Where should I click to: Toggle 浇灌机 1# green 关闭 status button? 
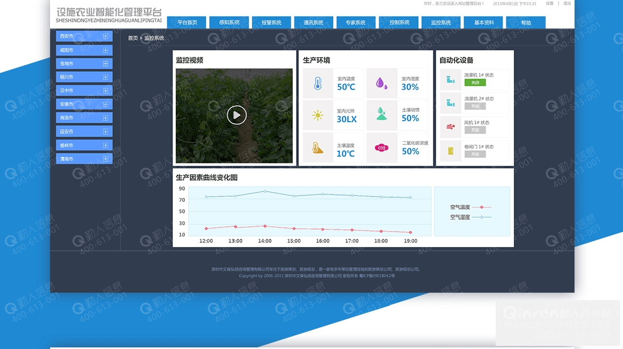475,82
